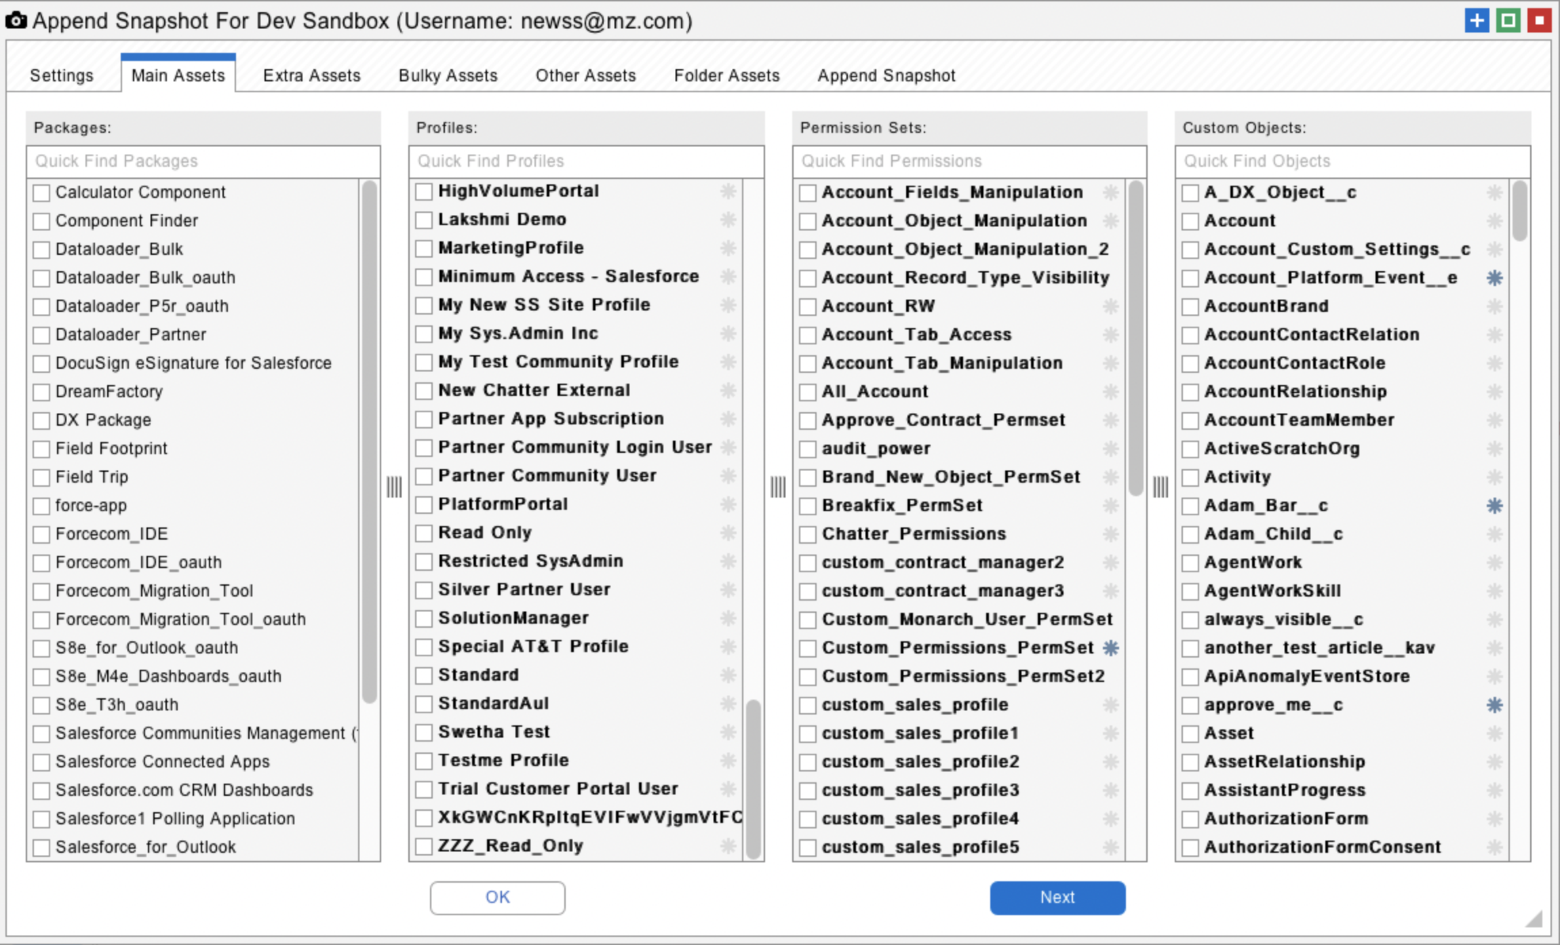Click splitter handle between Profiles and Permission Sets
This screenshot has height=945, width=1560.
tap(778, 487)
